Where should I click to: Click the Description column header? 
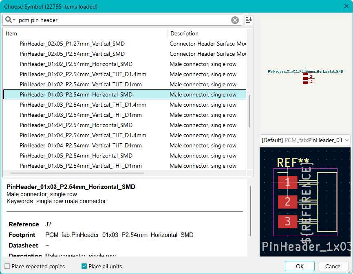(207, 33)
